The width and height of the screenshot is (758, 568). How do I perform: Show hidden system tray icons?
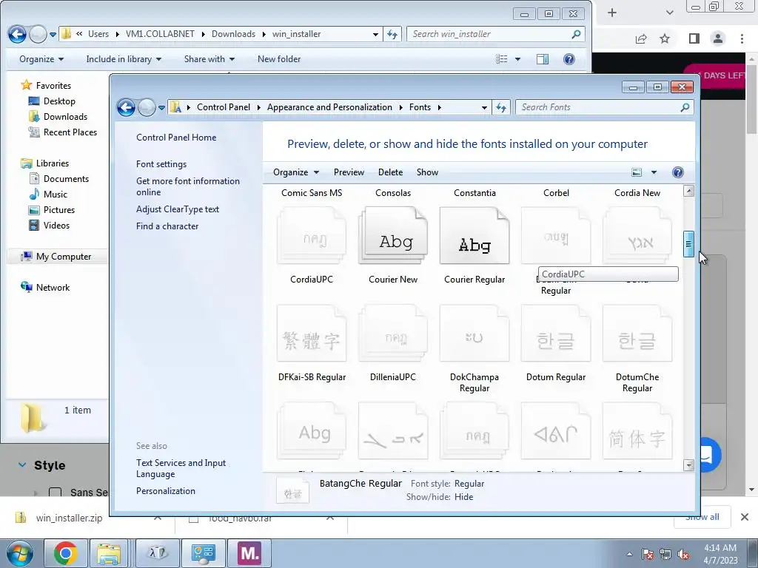coord(629,555)
